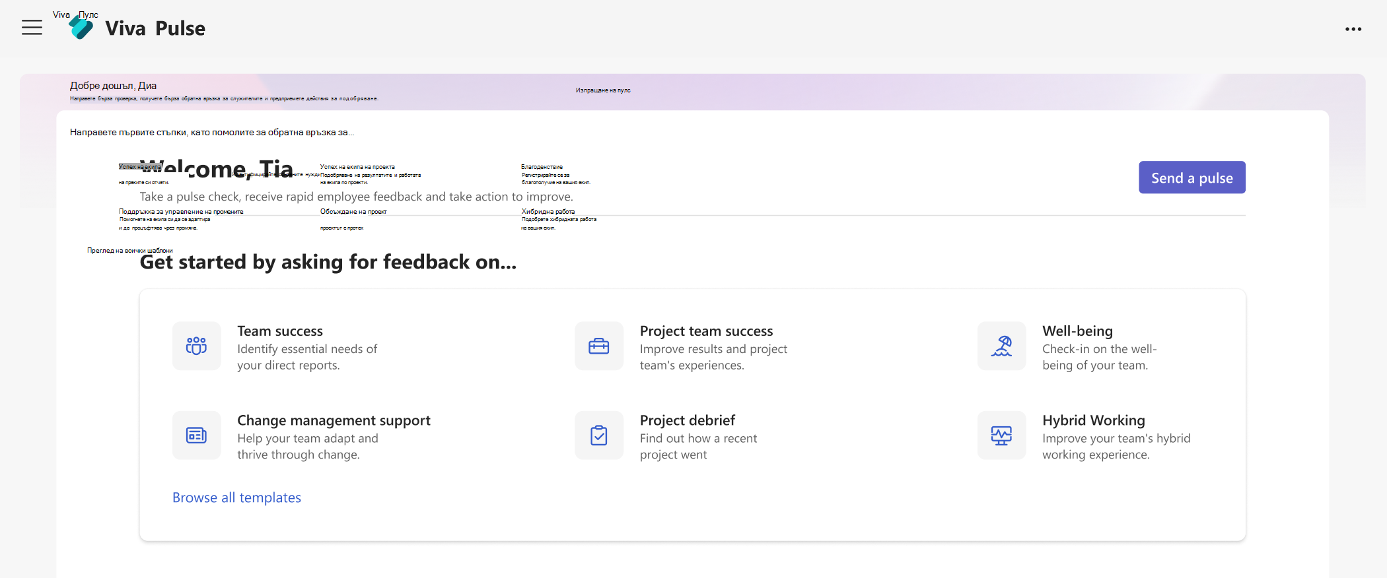Click the "Добре дошъл, Диа" greeting text
The height and width of the screenshot is (578, 1387).
point(113,86)
